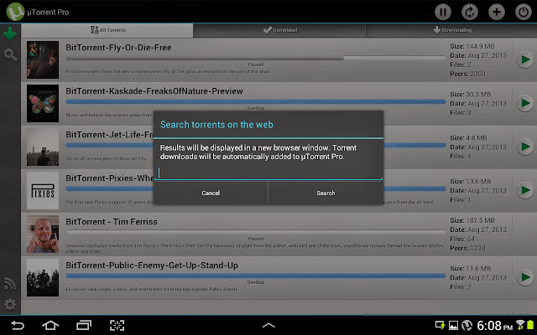Click the play button for Public-Enemy-Get-Up-Stand-Up
The height and width of the screenshot is (335, 537).
point(524,277)
